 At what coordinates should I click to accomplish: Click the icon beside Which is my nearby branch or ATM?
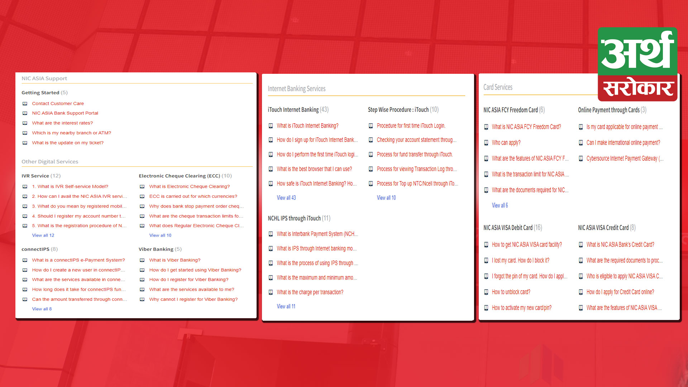point(25,133)
